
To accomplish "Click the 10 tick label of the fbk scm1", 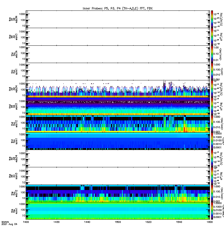I will 24,215.
